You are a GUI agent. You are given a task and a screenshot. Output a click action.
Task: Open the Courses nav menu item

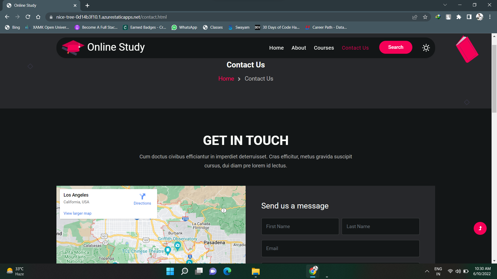point(324,48)
